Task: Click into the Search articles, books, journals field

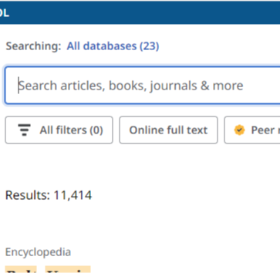Action: coord(143,86)
